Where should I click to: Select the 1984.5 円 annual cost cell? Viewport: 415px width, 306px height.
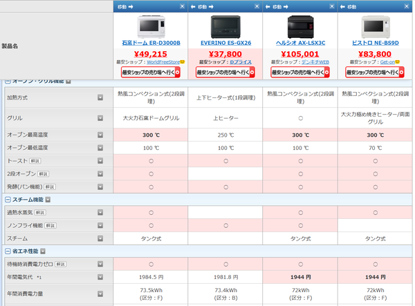click(151, 277)
